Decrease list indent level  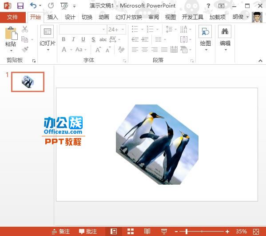pos(135,39)
